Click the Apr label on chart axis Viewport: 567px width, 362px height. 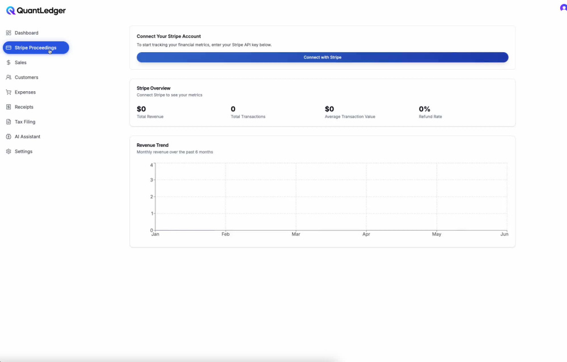366,234
